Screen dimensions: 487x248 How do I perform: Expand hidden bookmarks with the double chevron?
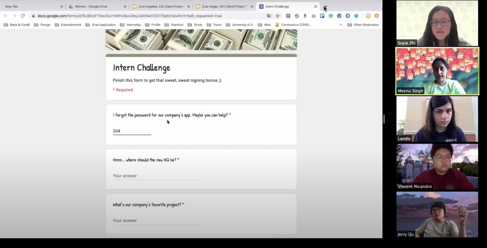click(341, 25)
